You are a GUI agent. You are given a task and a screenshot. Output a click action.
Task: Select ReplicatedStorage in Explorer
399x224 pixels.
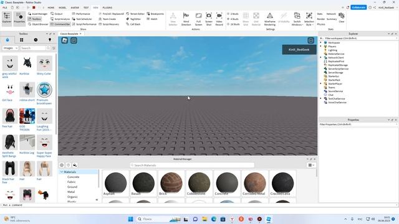pos(338,65)
